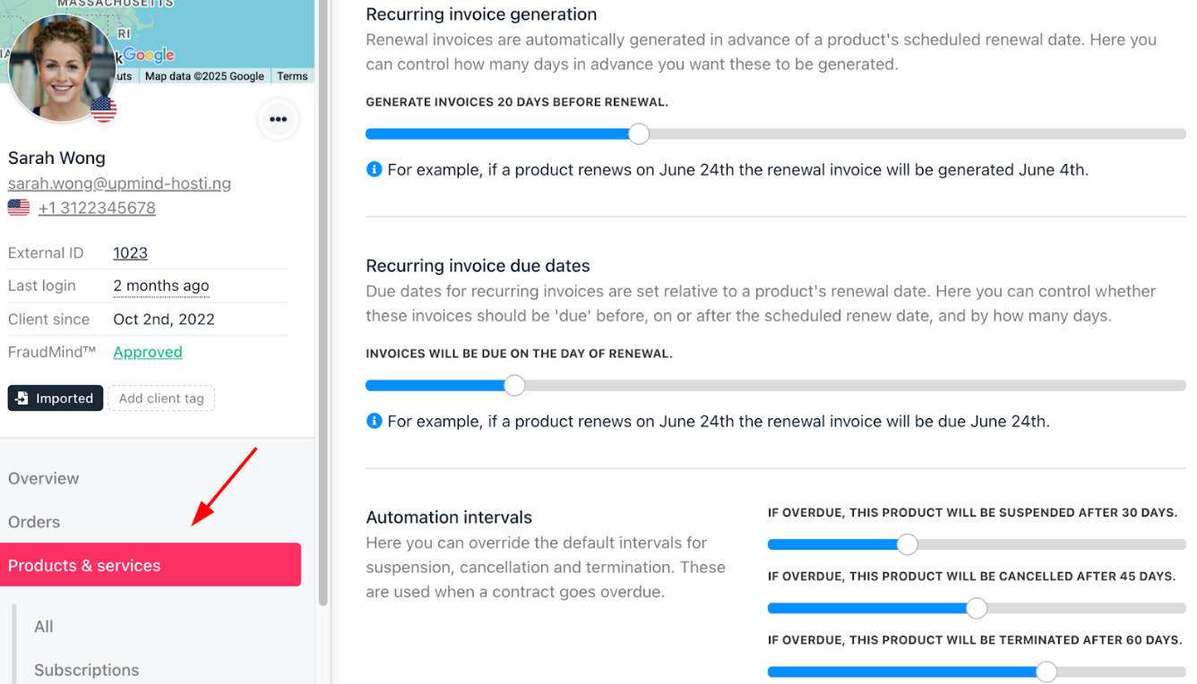The image size is (1197, 684).
Task: Click the generate invoices days slider handle
Action: (639, 134)
